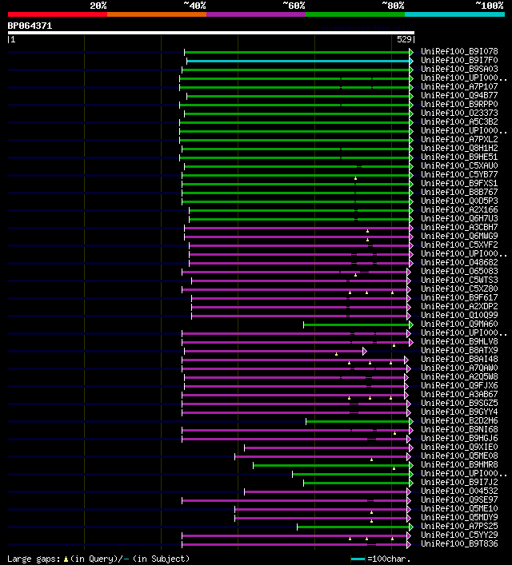Viewport: 512px width, 565px height.
Task: Click the white query sequence bar
Action: 211,33
